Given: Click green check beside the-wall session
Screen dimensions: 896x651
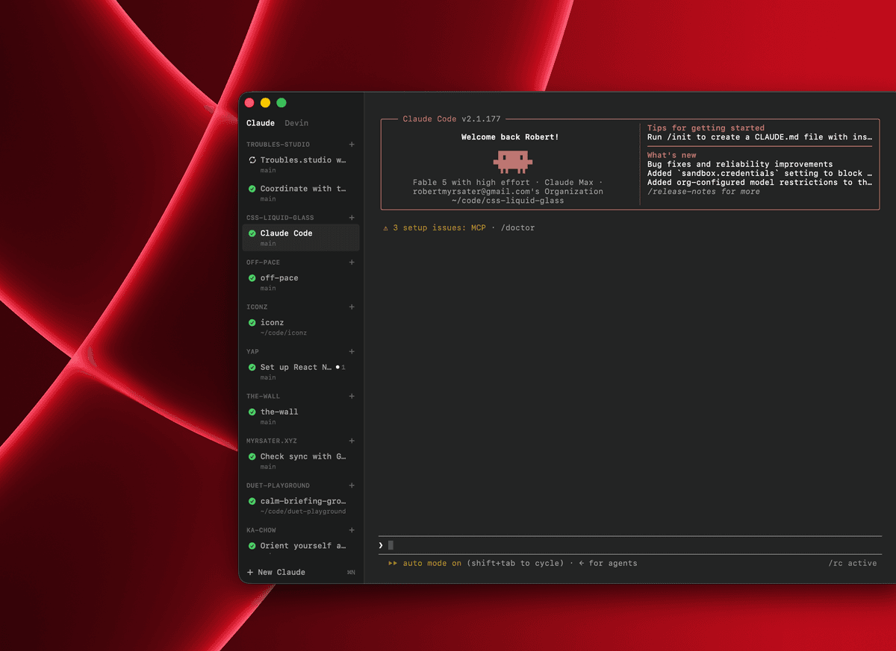Looking at the screenshot, I should click(252, 412).
